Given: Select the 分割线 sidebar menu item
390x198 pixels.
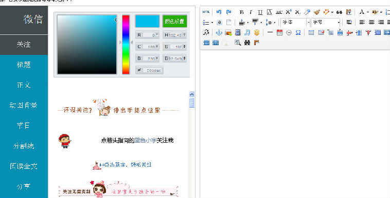Looking at the screenshot, I should click(x=24, y=146).
